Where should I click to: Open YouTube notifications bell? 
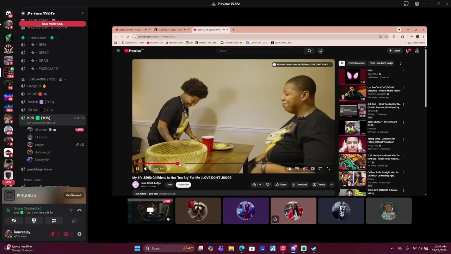point(408,51)
